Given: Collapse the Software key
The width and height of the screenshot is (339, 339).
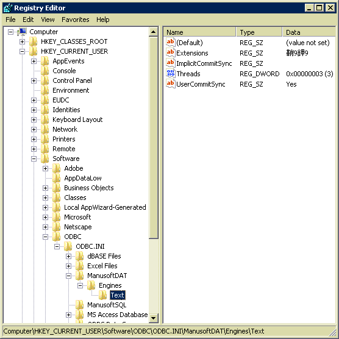Looking at the screenshot, I should (x=34, y=159).
